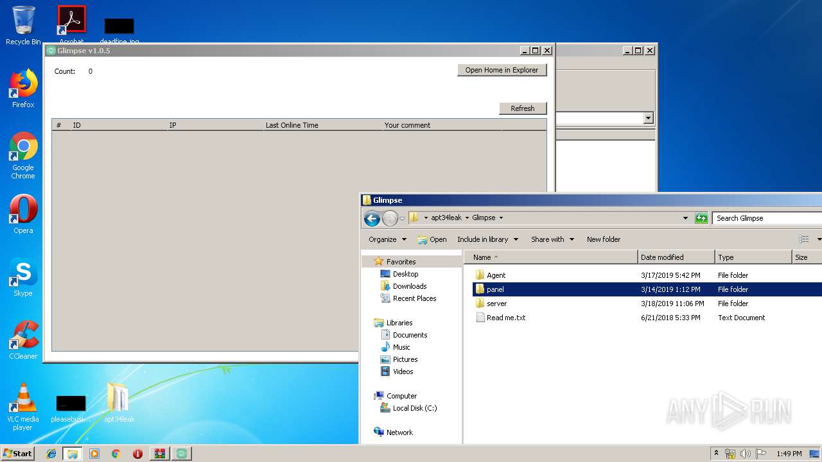This screenshot has width=822, height=462.
Task: Open Local Disk (C:) in navigation pane
Action: (x=414, y=408)
